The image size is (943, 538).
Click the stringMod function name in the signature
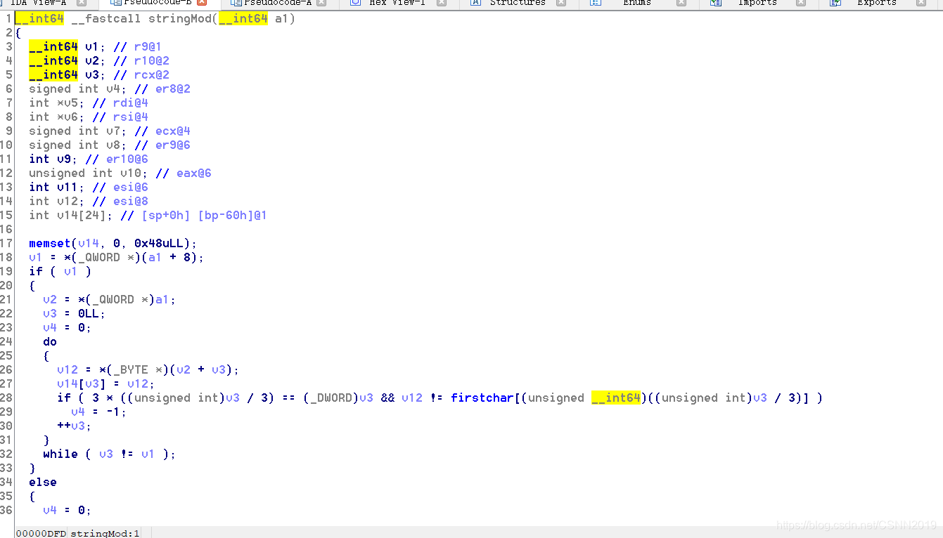pos(179,18)
